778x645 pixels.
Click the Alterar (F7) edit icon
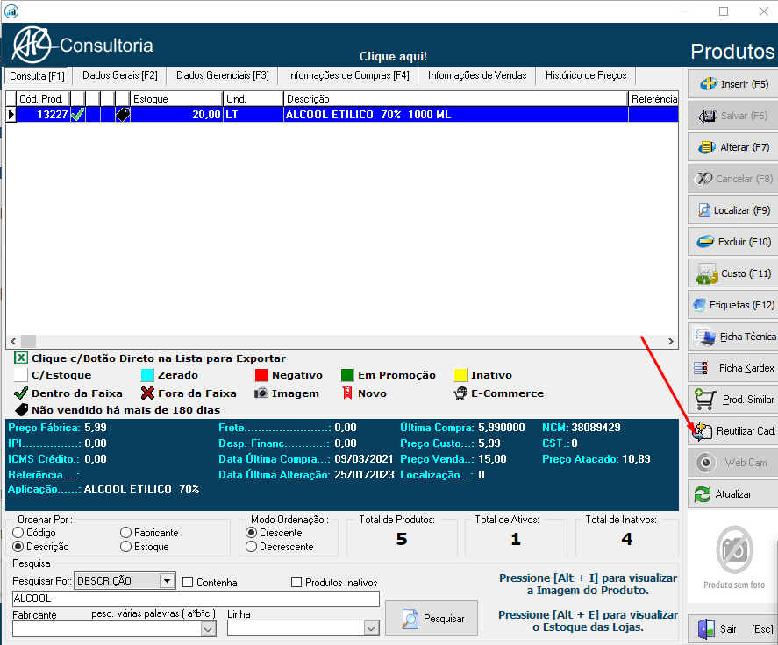click(x=707, y=147)
